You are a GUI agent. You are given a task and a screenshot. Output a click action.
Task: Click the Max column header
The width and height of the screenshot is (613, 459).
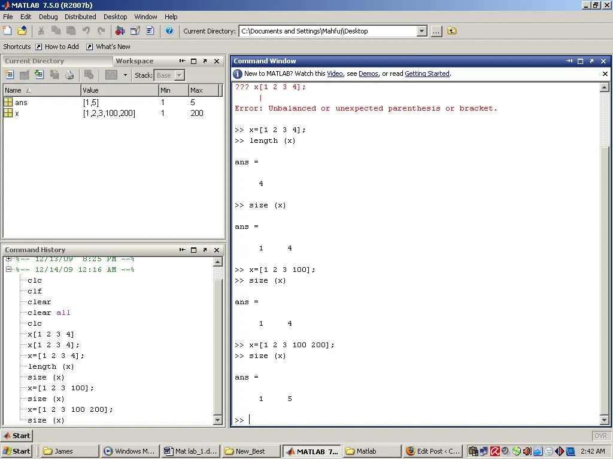click(x=204, y=90)
